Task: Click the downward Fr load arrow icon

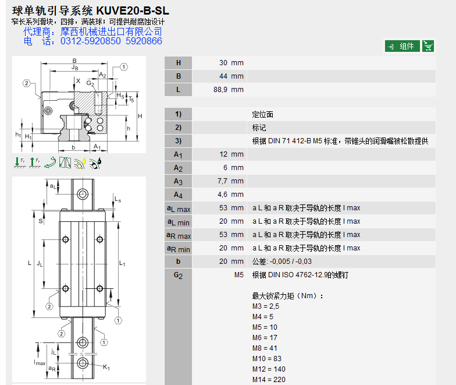Action: (18, 163)
